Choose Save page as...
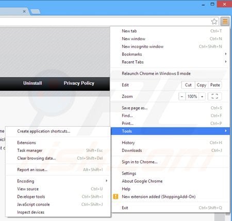Screen dimensions: 232x221 (x=170, y=108)
